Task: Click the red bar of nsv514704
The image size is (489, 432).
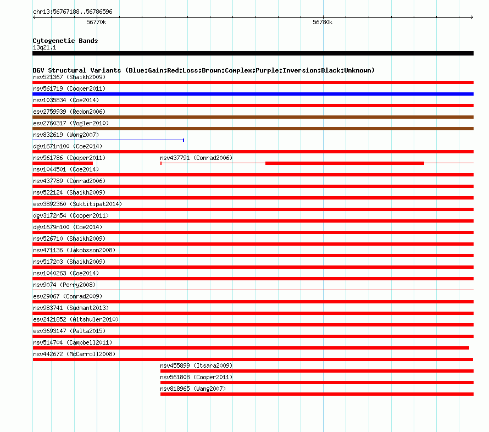Action: pos(251,348)
